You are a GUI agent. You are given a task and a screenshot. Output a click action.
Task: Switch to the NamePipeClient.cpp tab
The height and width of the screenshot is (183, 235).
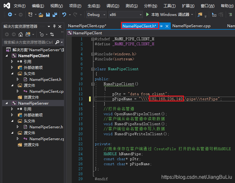[x=87, y=26]
